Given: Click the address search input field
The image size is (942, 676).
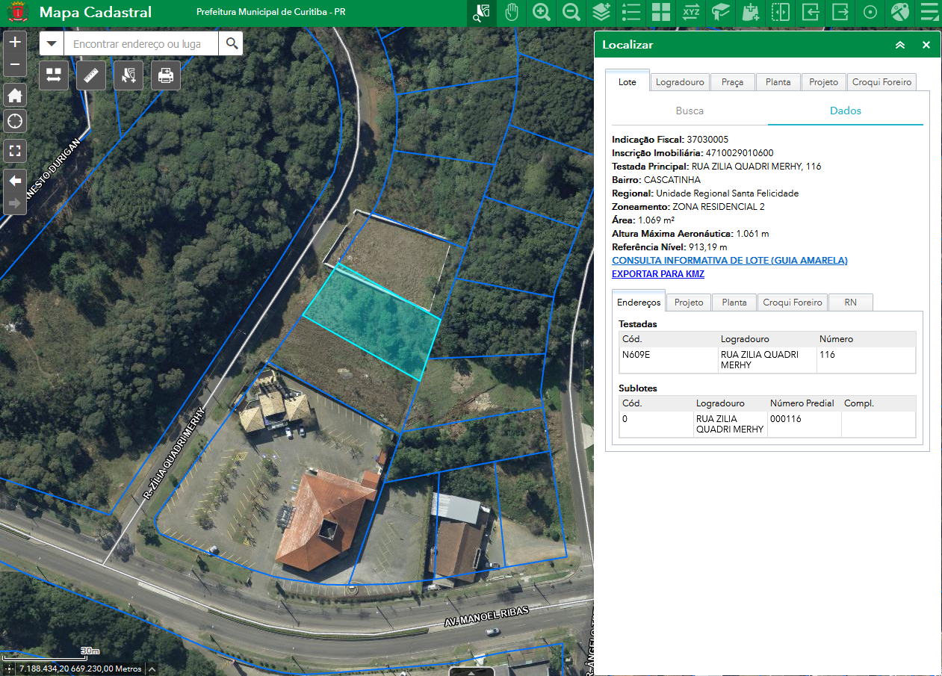Looking at the screenshot, I should click(x=141, y=43).
